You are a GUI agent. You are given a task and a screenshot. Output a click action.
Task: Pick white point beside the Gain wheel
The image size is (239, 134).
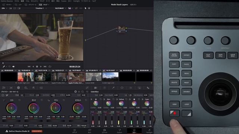point(49,100)
